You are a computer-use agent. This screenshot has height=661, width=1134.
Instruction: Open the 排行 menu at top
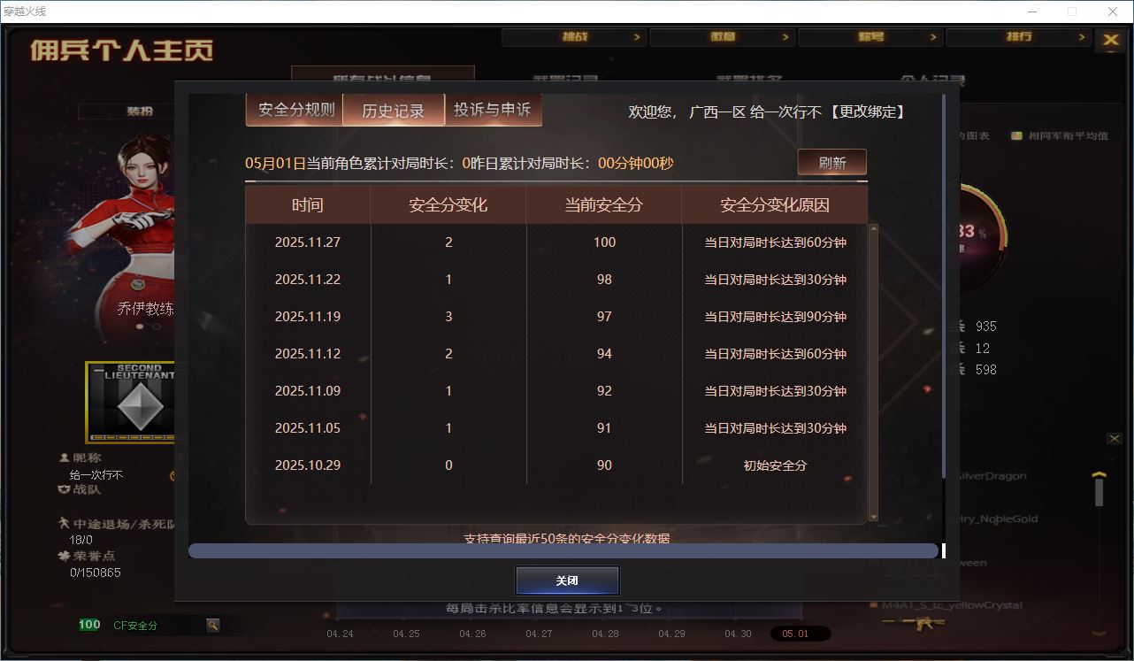[x=1018, y=37]
